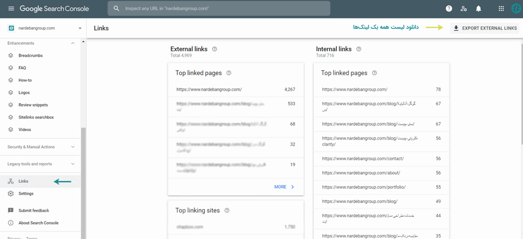Click the How-to layers icon
Image resolution: width=523 pixels, height=239 pixels.
coord(11,80)
